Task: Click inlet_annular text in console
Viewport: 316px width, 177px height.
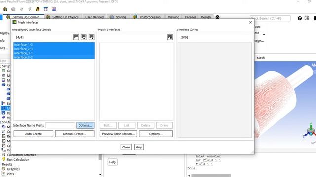Action: 208,156
